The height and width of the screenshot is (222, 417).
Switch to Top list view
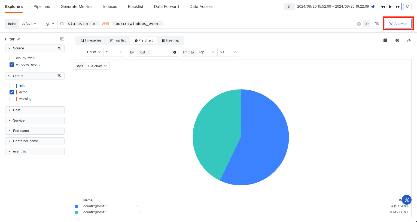(118, 40)
